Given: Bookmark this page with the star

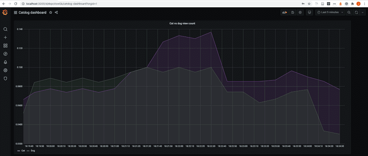Looking at the screenshot, I should 309,4.
